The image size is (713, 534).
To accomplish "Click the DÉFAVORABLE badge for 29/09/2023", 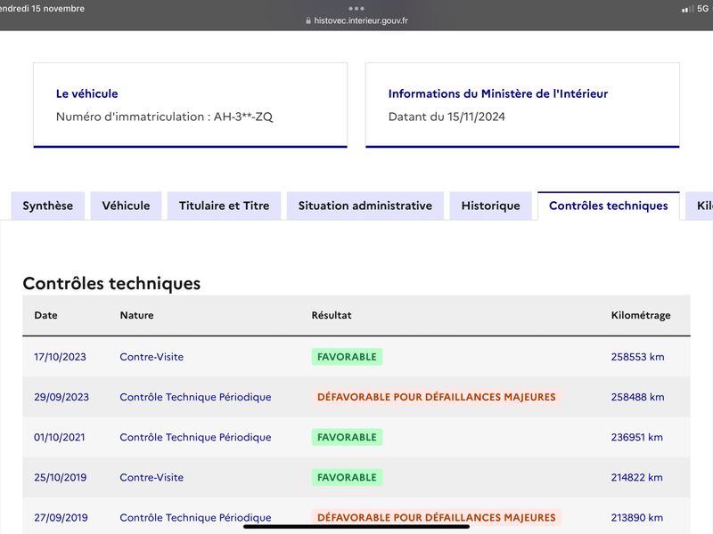I will pos(437,397).
